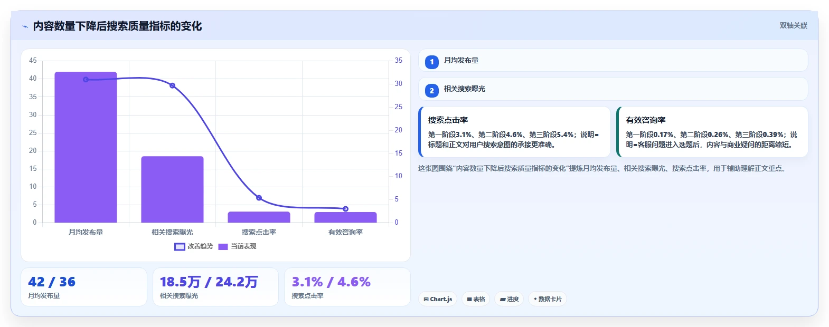829x327 pixels.
Task: Click the 月均发布量 bar in the chart
Action: (x=86, y=147)
